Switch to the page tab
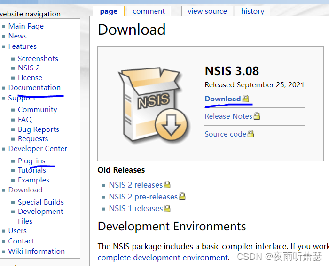Viewport: 329px width, 266px height. [109, 11]
